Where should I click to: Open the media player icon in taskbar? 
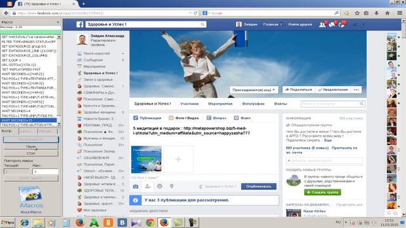[51, 222]
